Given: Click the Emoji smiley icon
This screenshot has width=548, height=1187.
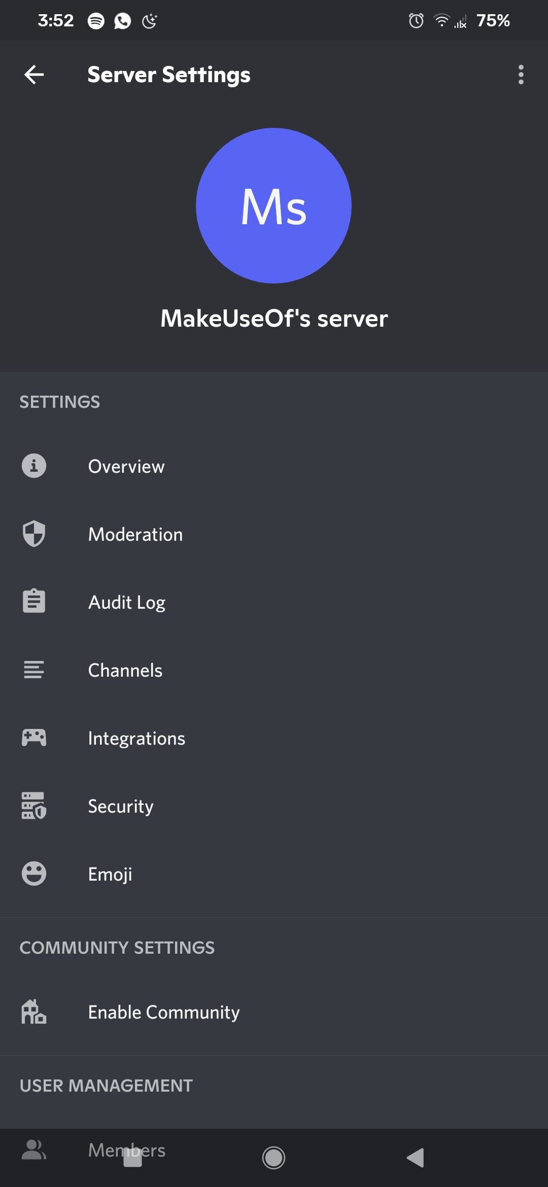Looking at the screenshot, I should point(34,874).
